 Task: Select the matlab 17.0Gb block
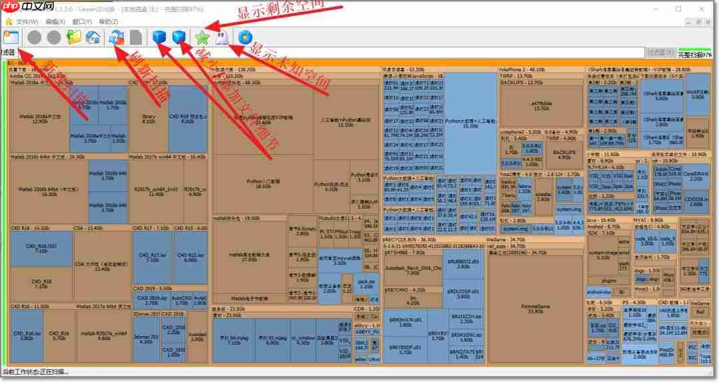coord(250,256)
